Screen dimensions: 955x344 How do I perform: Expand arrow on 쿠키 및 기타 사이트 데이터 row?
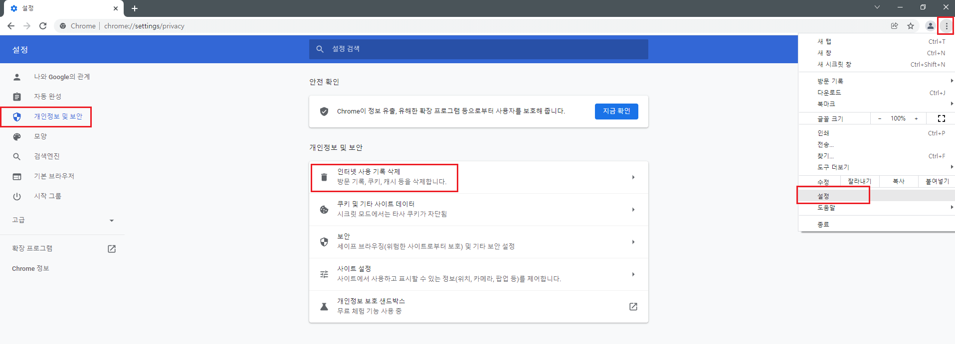633,210
